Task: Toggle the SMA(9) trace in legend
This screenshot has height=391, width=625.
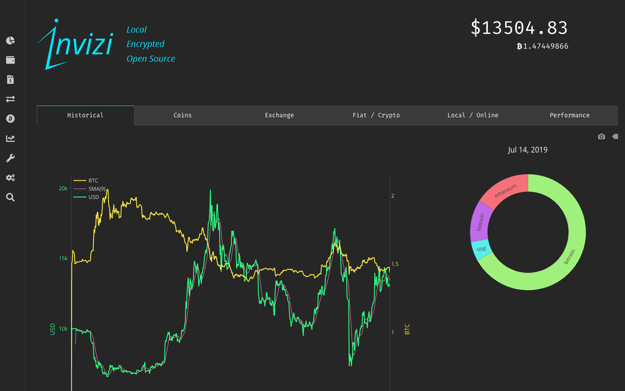Action: tap(96, 189)
